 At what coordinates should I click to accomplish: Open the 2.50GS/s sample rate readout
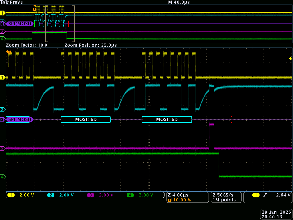[x=223, y=195]
